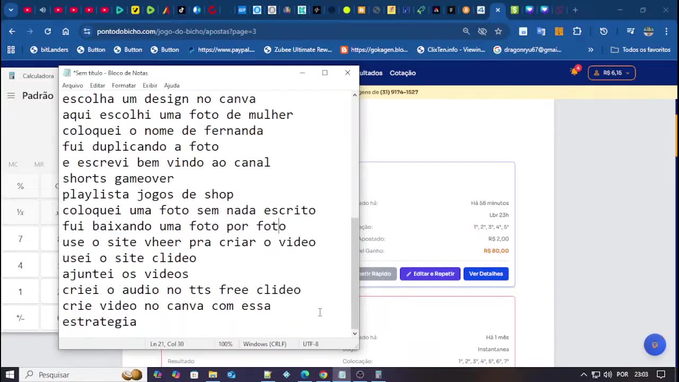The image size is (679, 382).
Task: Click the Notepad vertical scrollbar thumb
Action: pyautogui.click(x=355, y=273)
